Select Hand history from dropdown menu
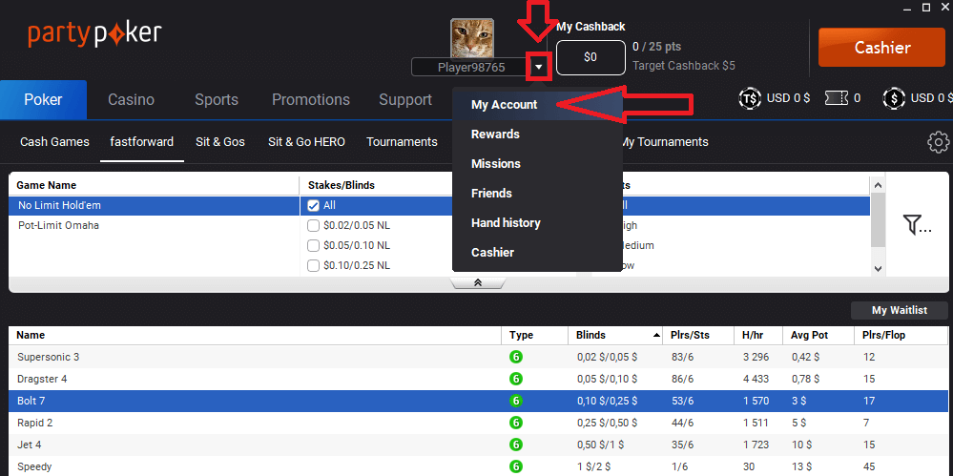The image size is (953, 476). pyautogui.click(x=537, y=223)
